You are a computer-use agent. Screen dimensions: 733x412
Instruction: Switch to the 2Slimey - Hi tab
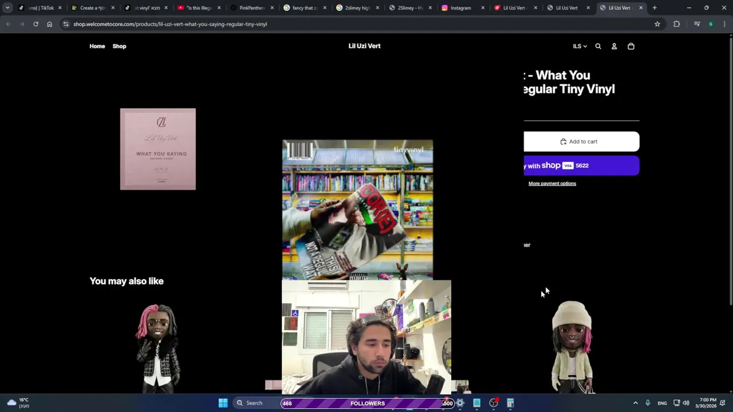click(x=410, y=8)
